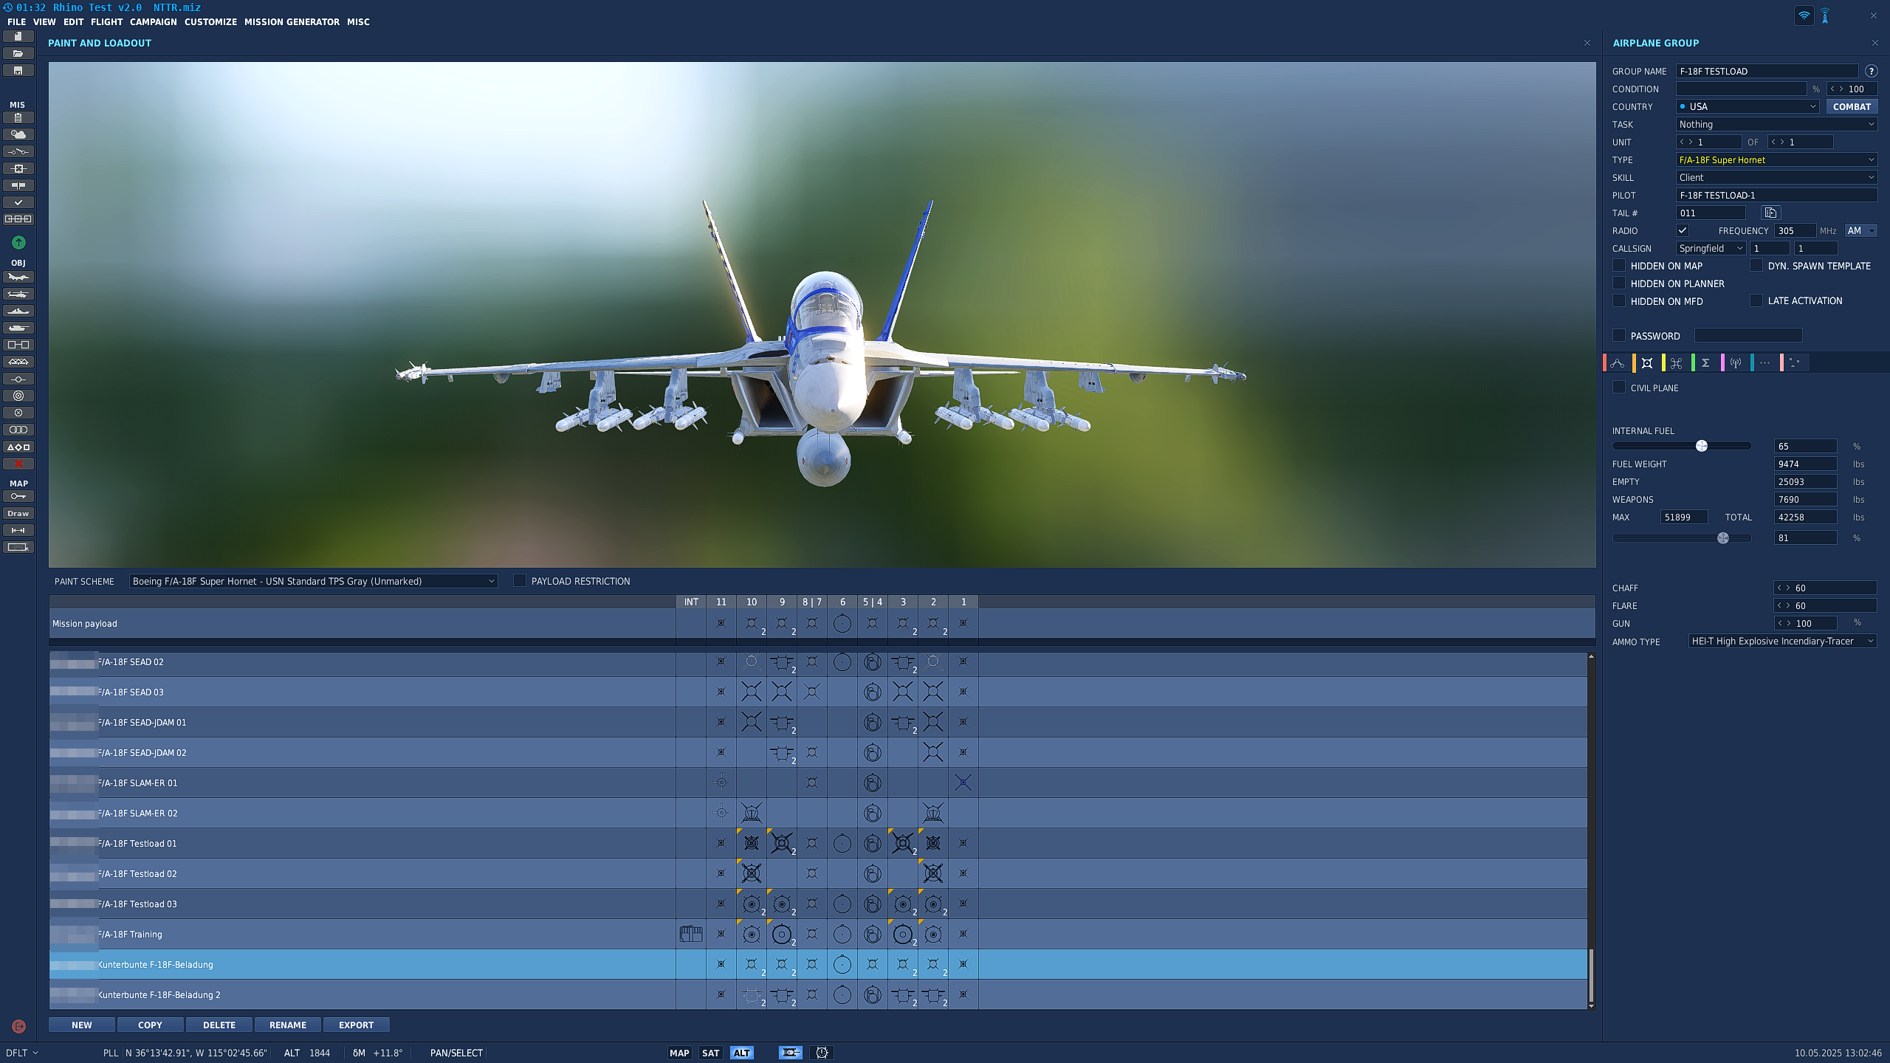Click the red X remove object tool
The width and height of the screenshot is (1890, 1063).
18,464
